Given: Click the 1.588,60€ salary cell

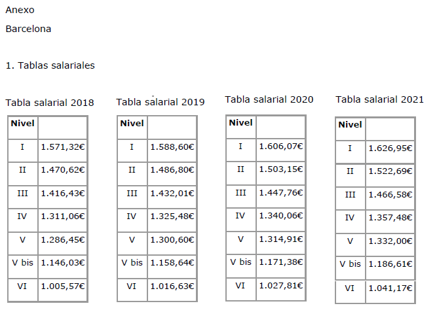Looking at the screenshot, I should click(x=172, y=147).
